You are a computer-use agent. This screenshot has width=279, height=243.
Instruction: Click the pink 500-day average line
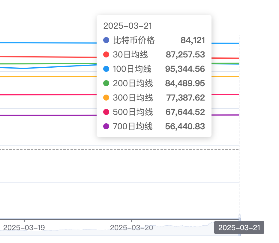(48, 95)
